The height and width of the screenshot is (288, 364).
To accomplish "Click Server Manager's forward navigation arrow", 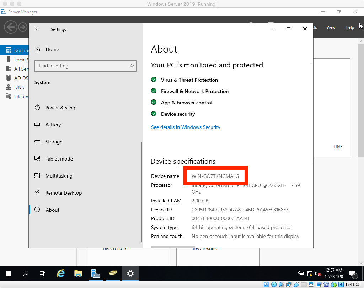I will pos(23,27).
